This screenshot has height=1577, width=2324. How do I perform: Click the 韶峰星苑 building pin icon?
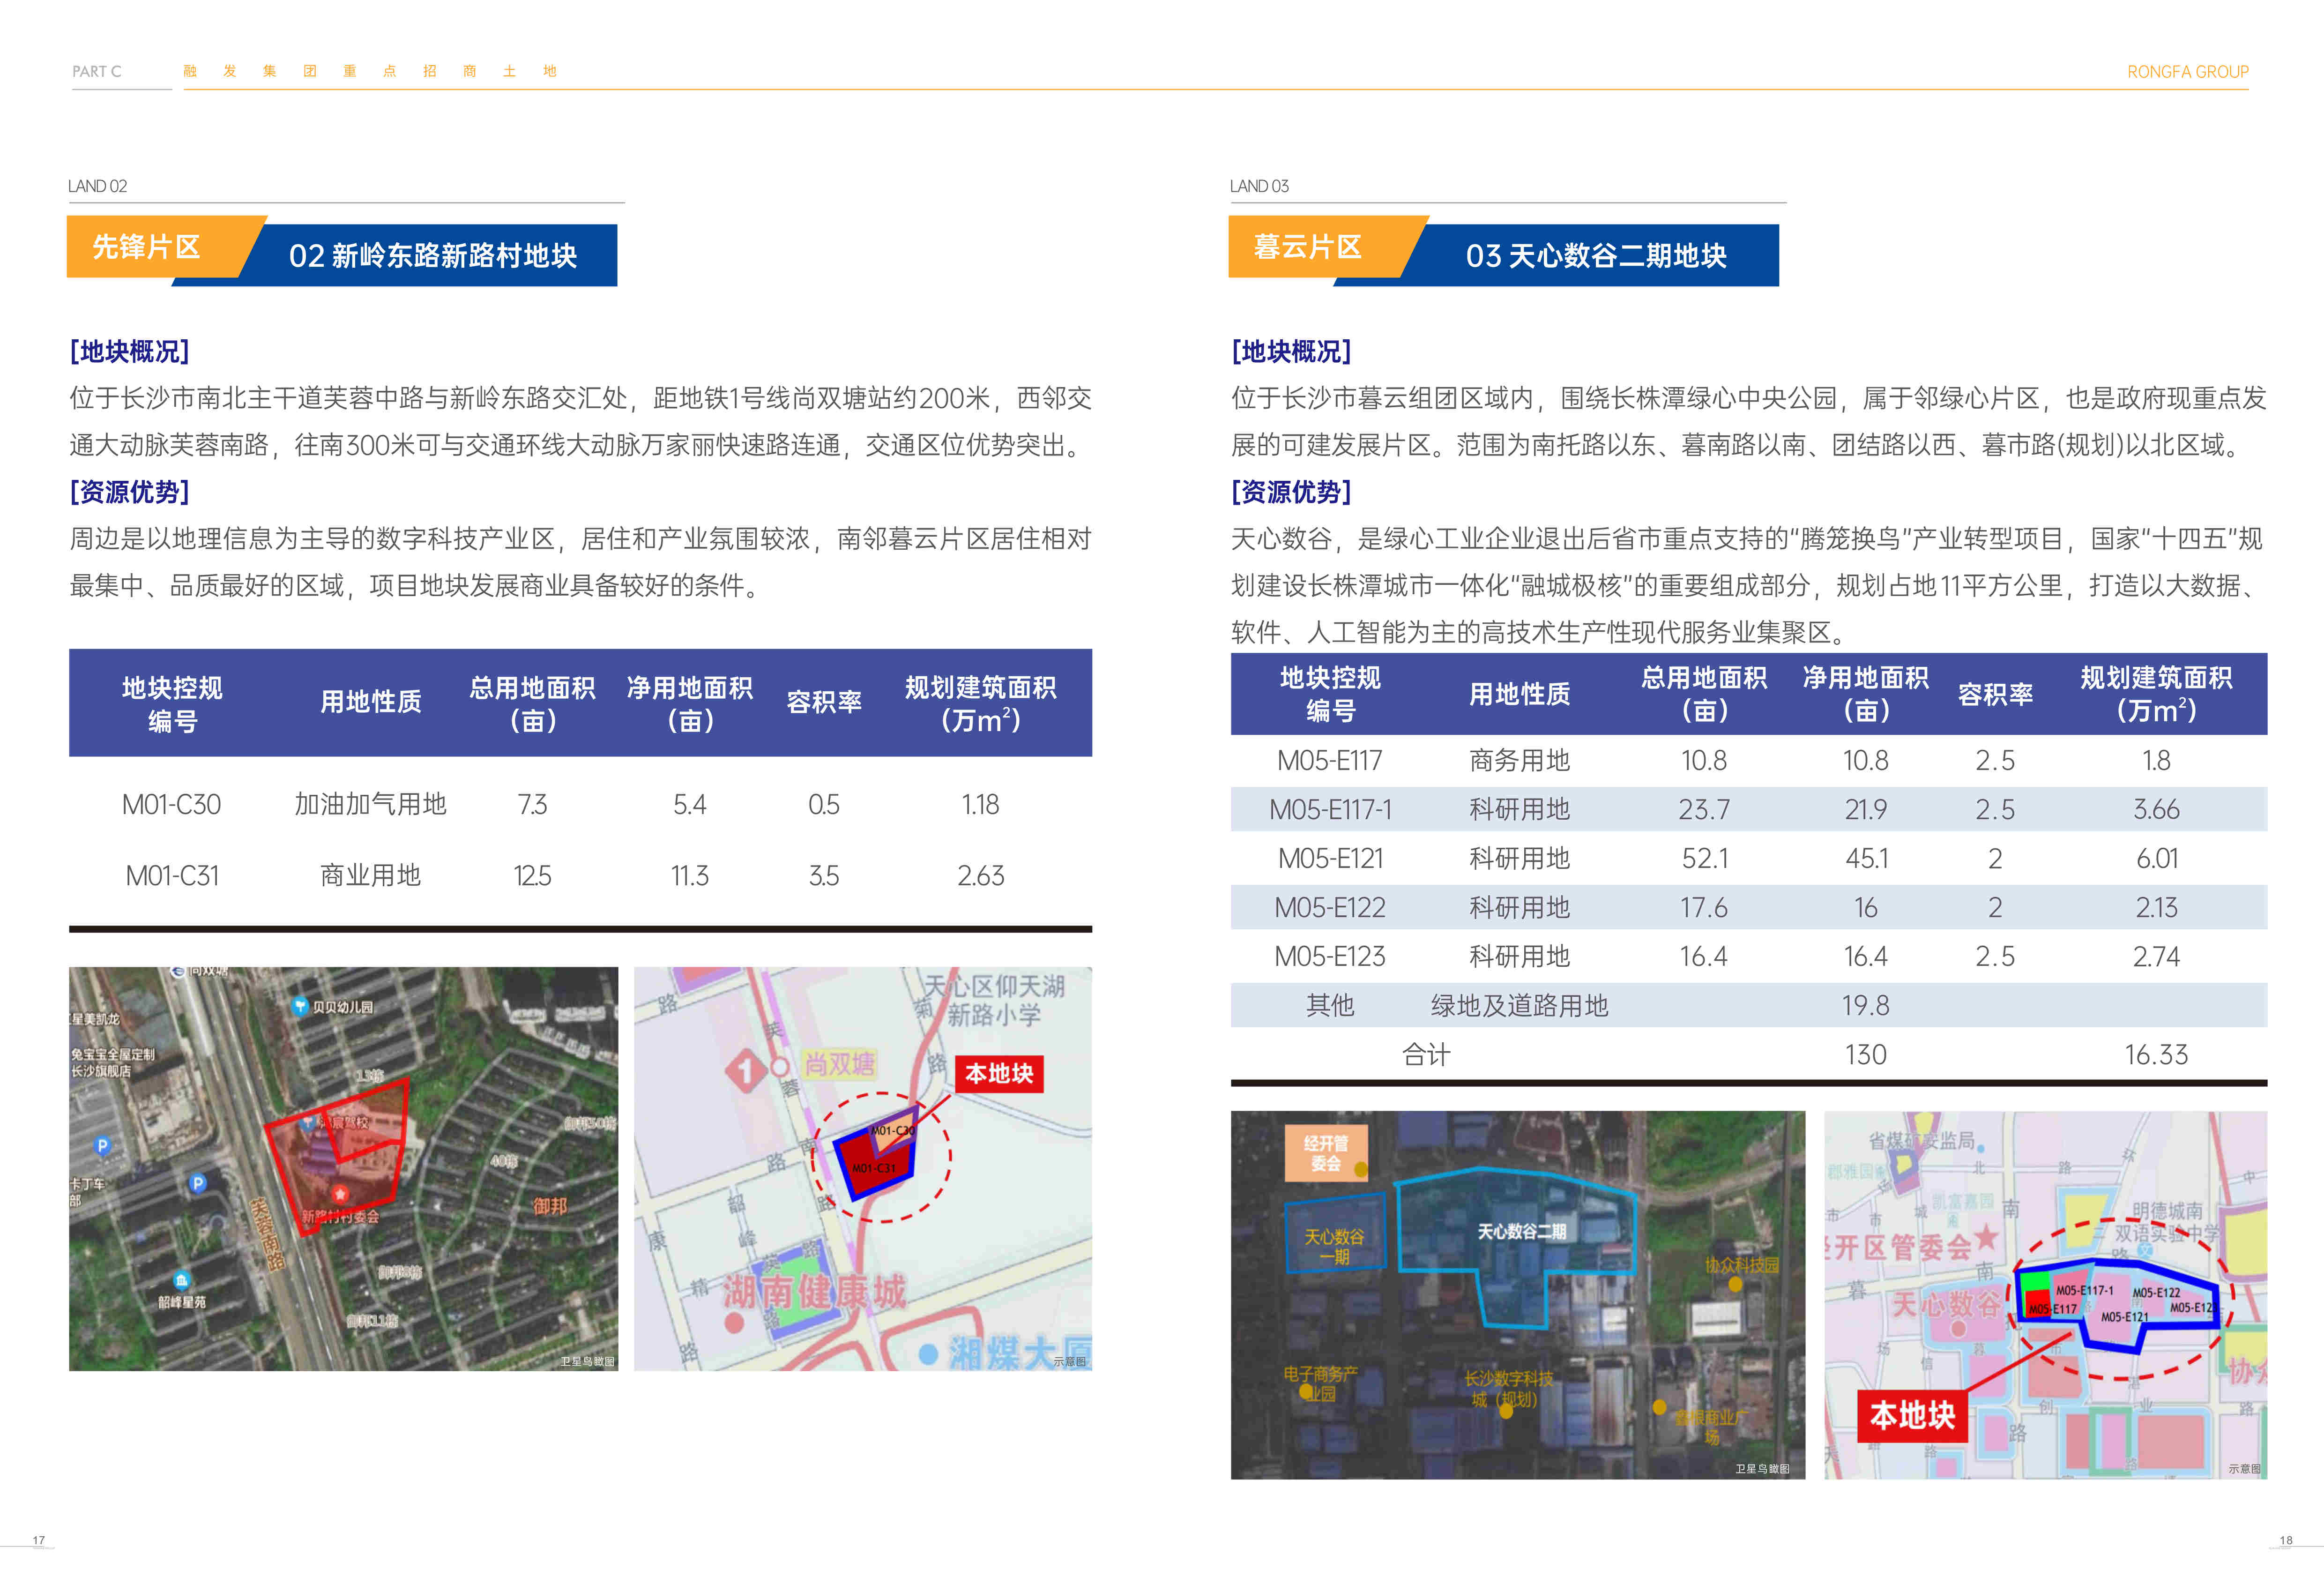[x=181, y=1281]
